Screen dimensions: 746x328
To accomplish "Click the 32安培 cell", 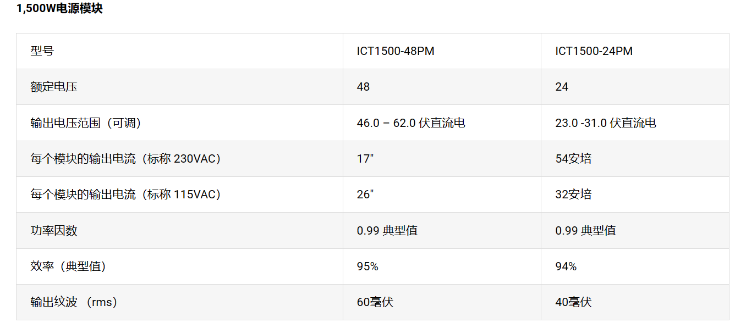I will click(573, 194).
